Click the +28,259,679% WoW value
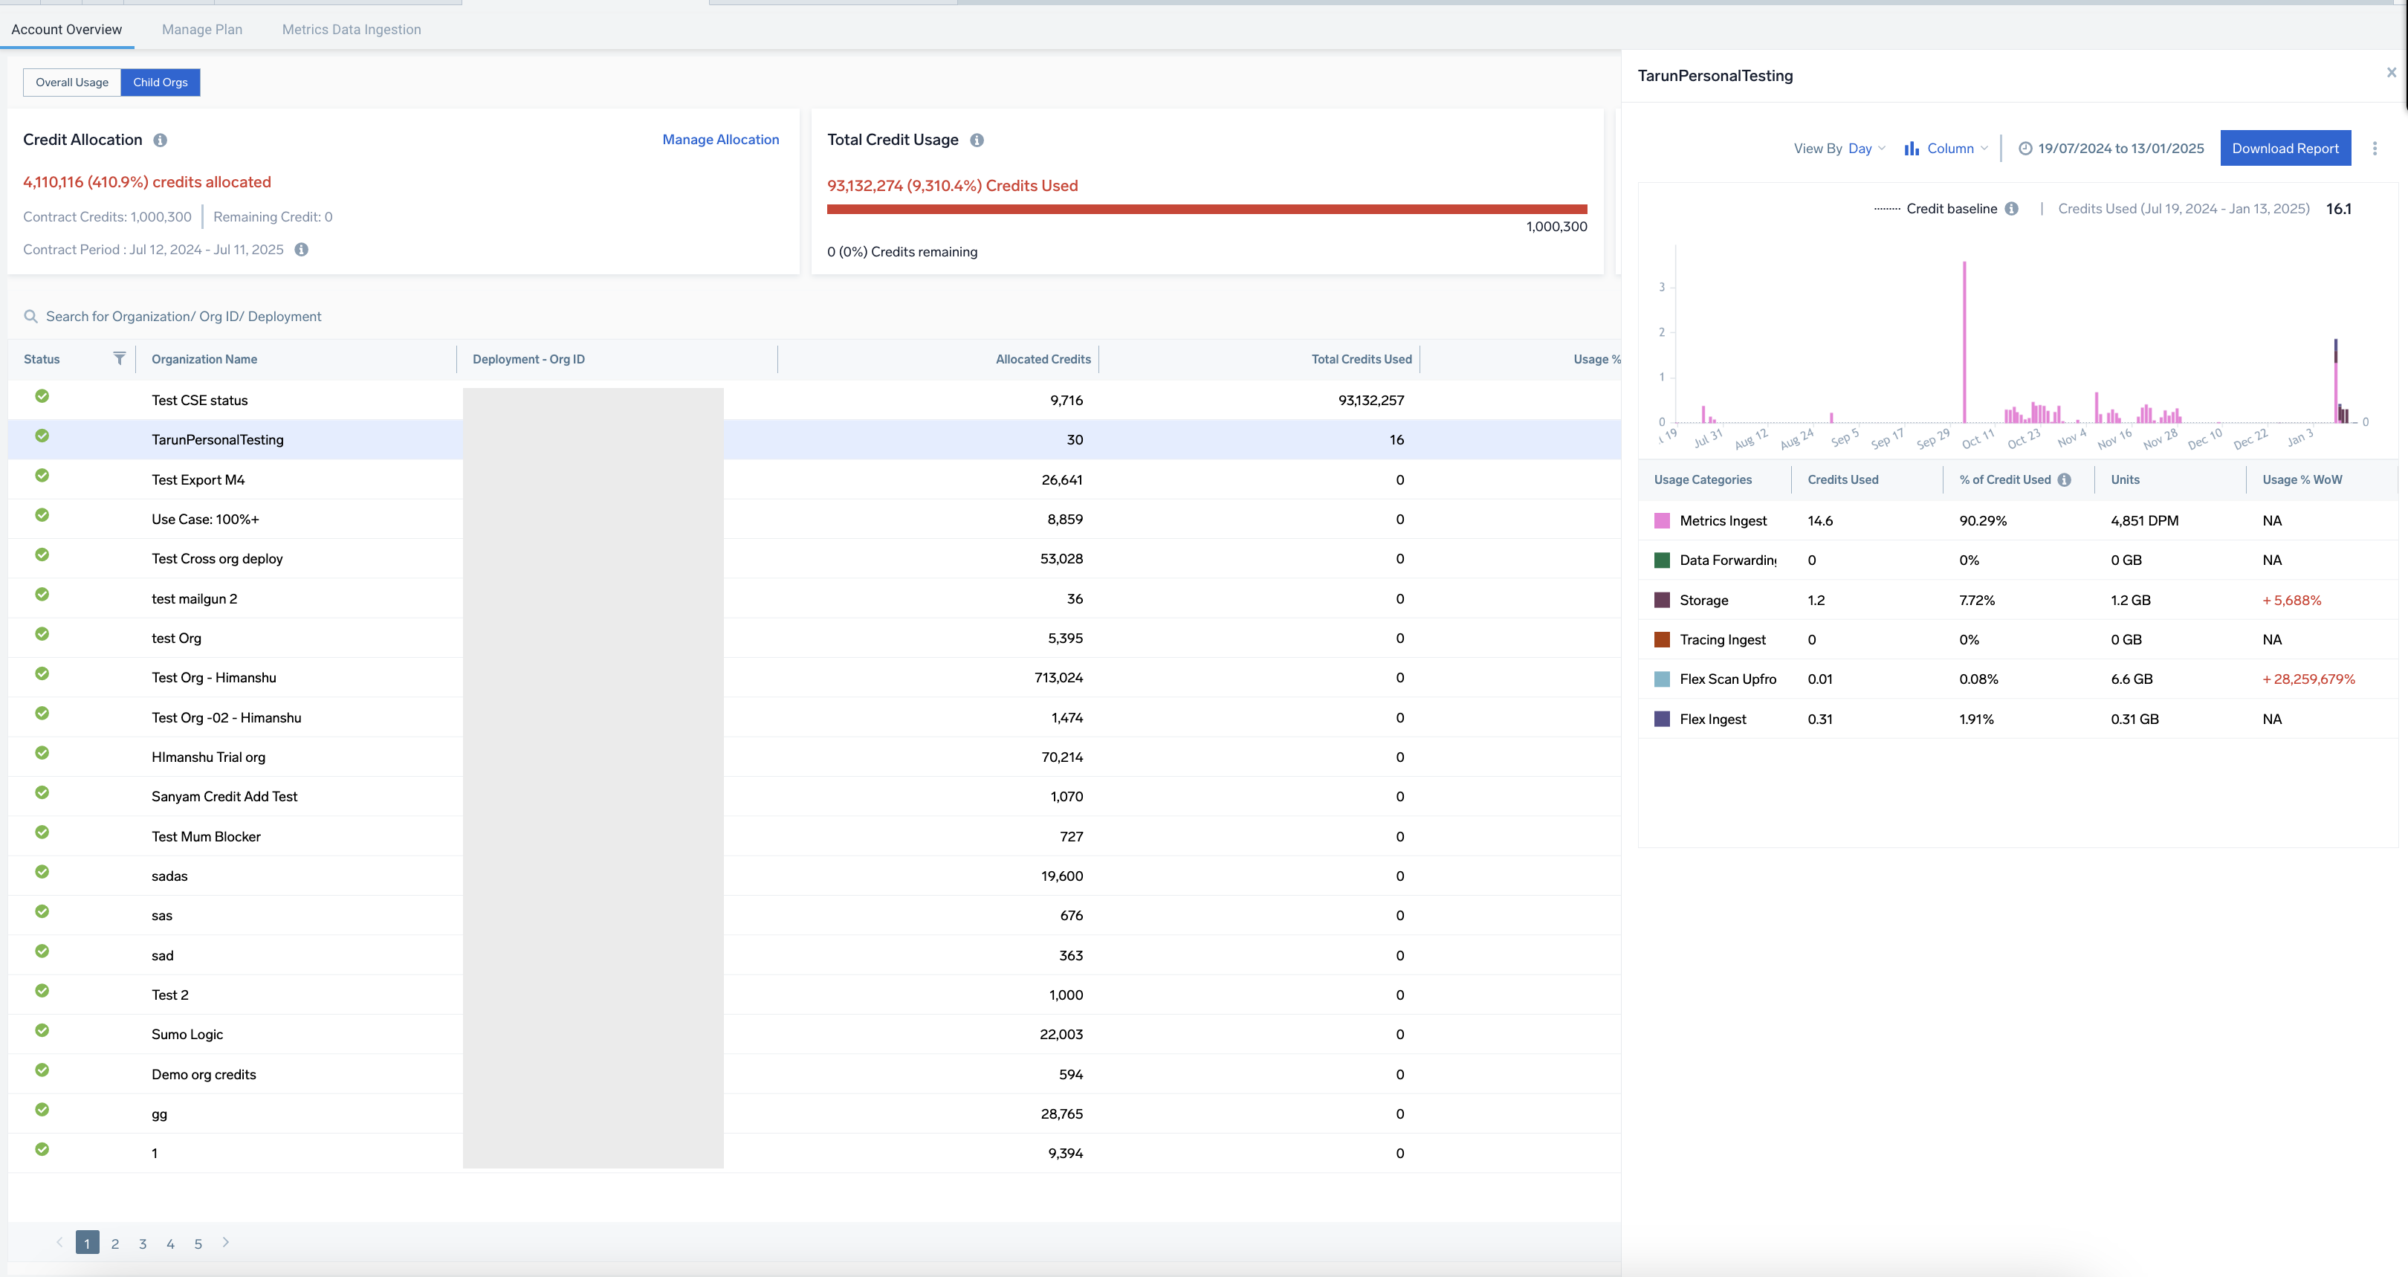The height and width of the screenshot is (1277, 2408). pos(2309,679)
